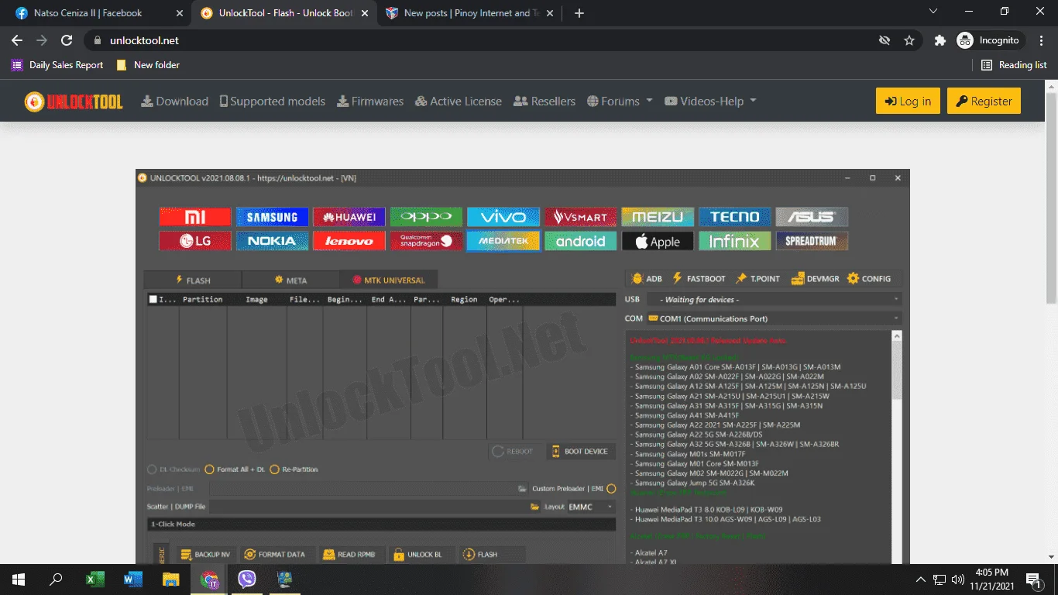The image size is (1058, 595).
Task: Select the ASUS brand tile
Action: pyautogui.click(x=812, y=217)
